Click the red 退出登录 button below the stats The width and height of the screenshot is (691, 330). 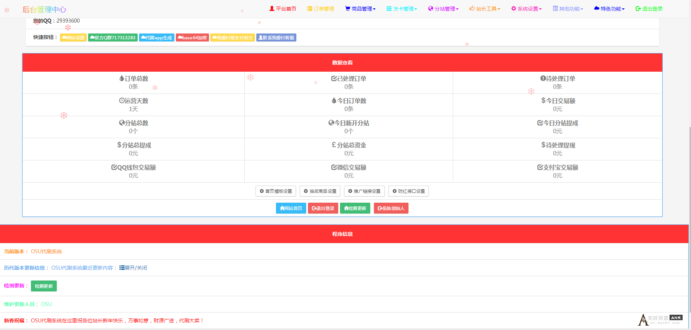click(x=323, y=208)
